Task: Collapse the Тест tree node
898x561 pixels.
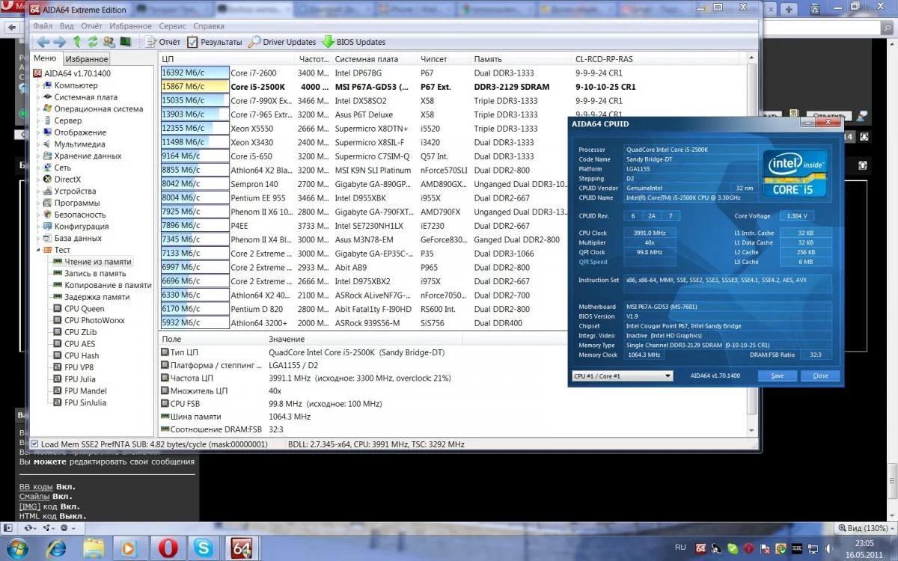Action: (38, 250)
